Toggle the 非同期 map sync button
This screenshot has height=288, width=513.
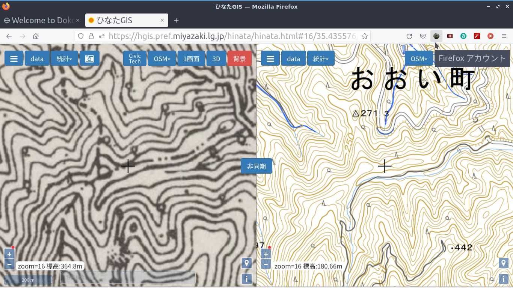point(256,166)
